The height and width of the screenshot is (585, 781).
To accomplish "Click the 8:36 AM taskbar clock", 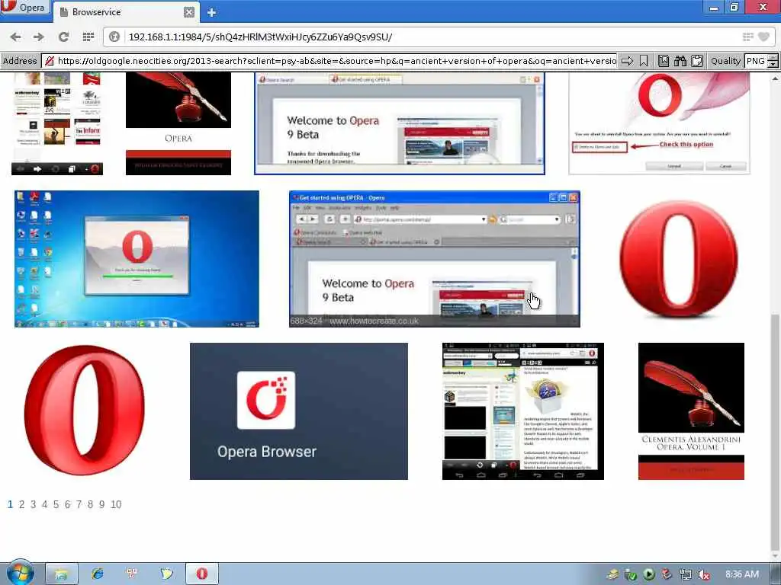I will click(x=742, y=574).
